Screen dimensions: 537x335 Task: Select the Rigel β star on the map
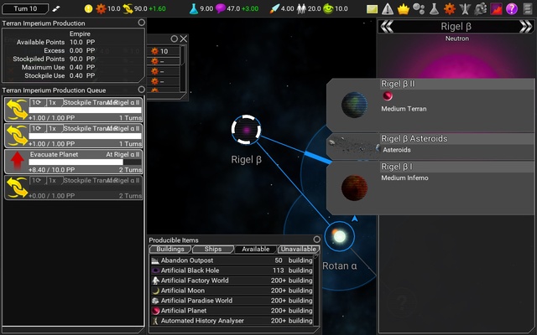click(246, 130)
